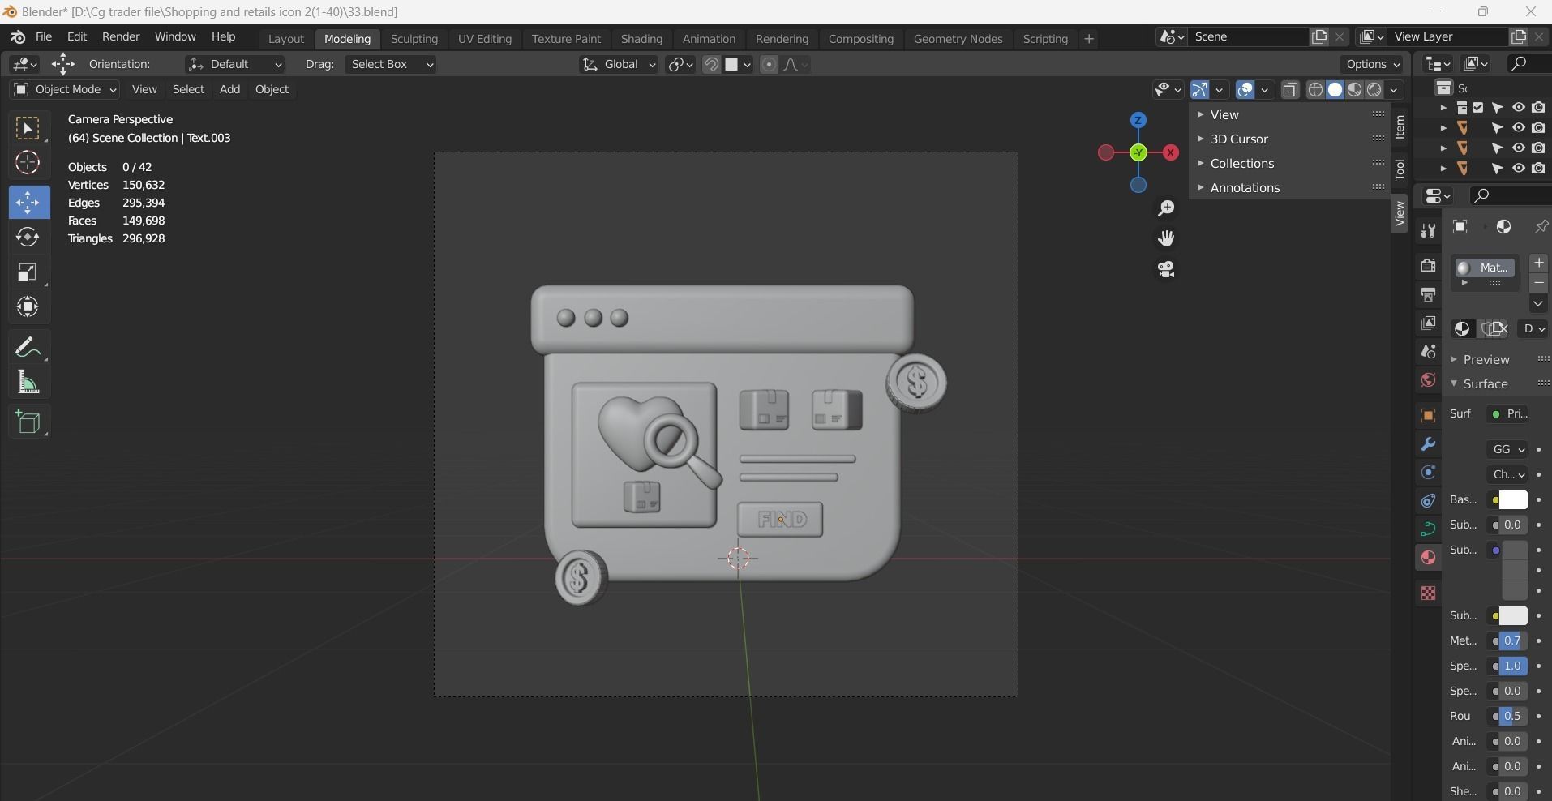The width and height of the screenshot is (1552, 801).
Task: Switch to material preview shading
Action: pos(1355,90)
